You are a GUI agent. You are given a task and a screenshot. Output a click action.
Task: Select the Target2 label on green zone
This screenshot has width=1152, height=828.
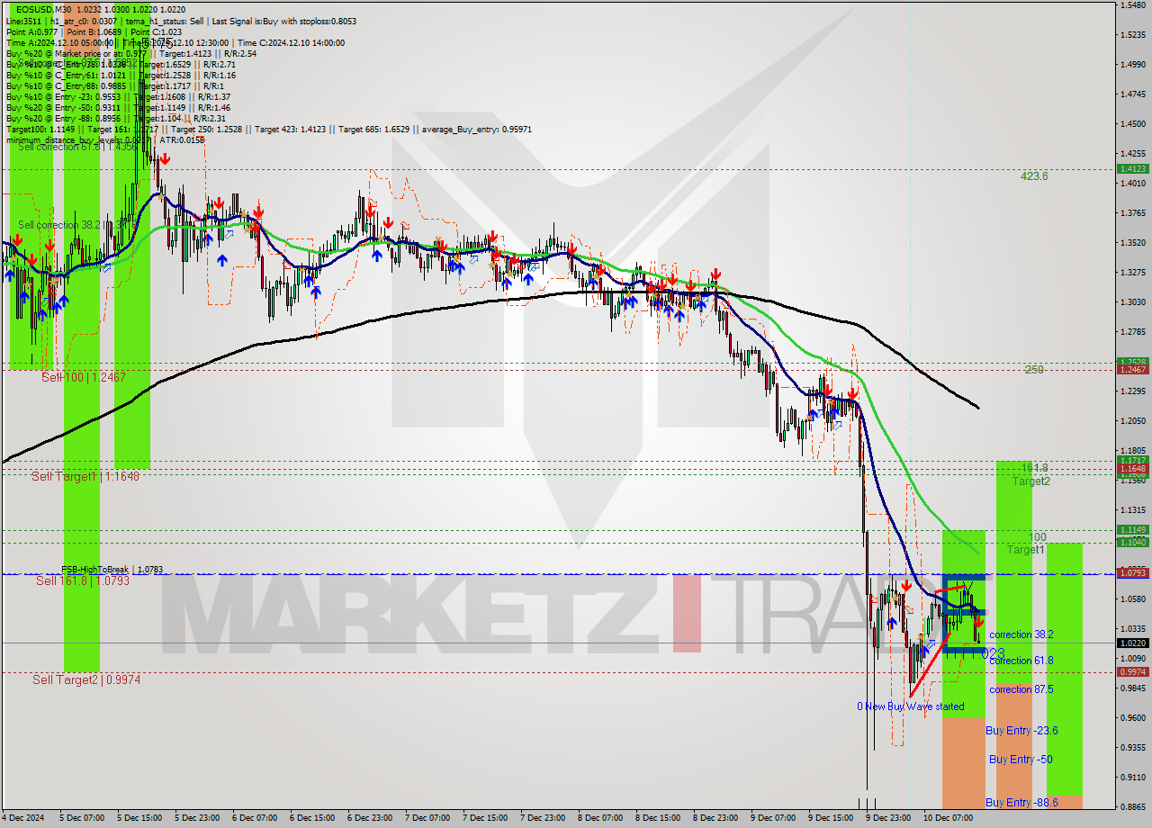pyautogui.click(x=1030, y=481)
